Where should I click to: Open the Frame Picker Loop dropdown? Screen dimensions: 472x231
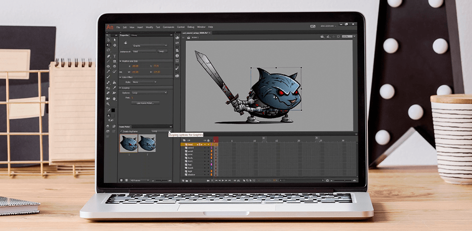160,131
